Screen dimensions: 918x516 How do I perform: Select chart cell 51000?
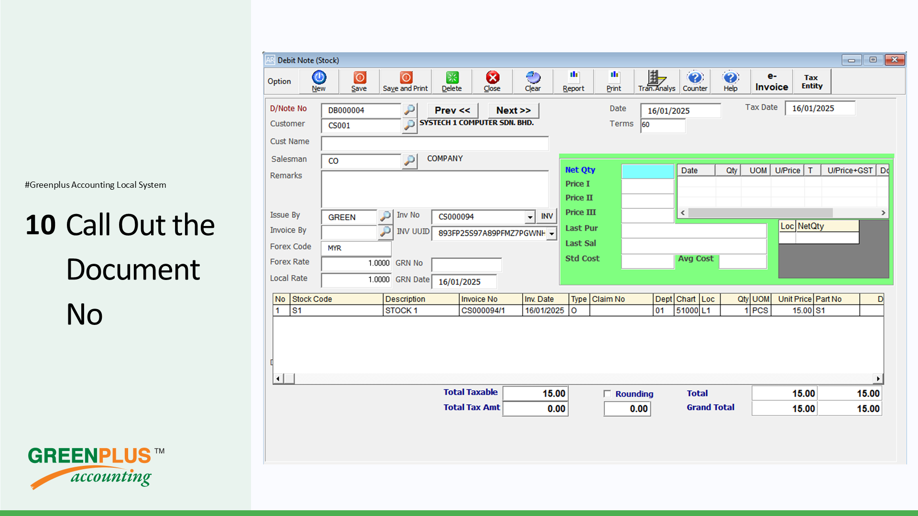click(687, 311)
